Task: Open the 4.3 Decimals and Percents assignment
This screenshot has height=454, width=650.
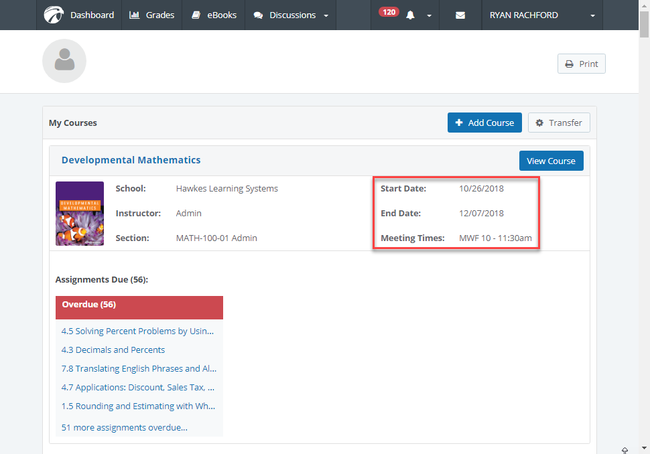Action: (113, 350)
